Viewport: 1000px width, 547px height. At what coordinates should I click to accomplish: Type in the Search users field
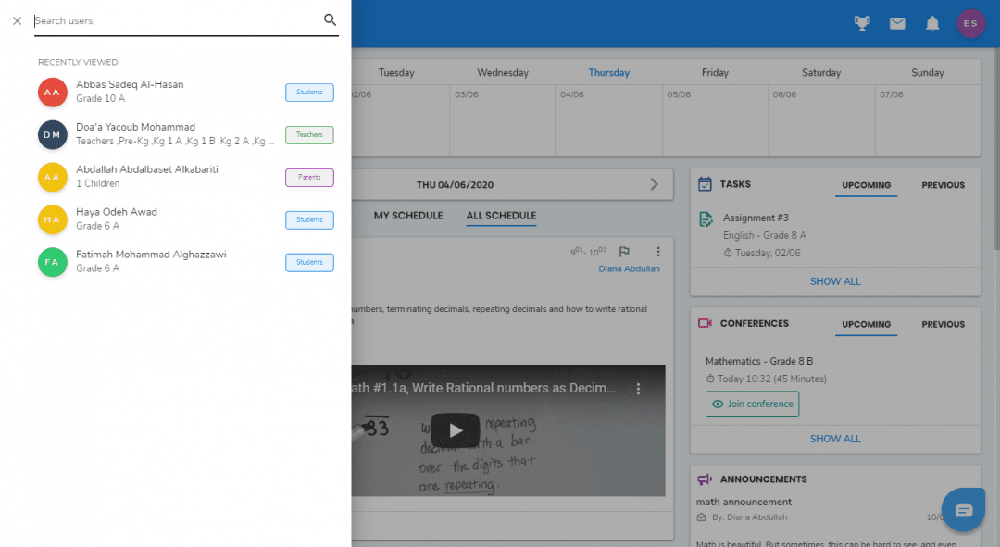point(176,20)
